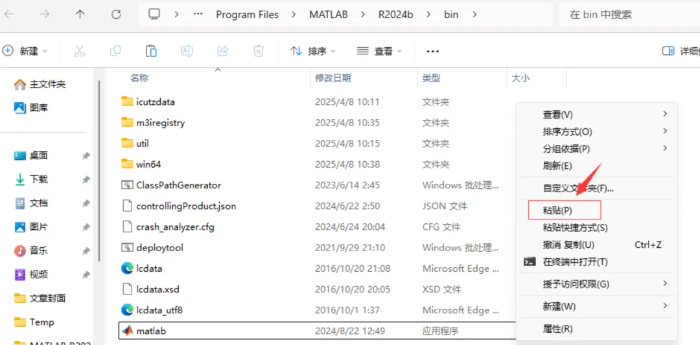
Task: Choose 粘贴(P) in context menu
Action: [x=565, y=210]
